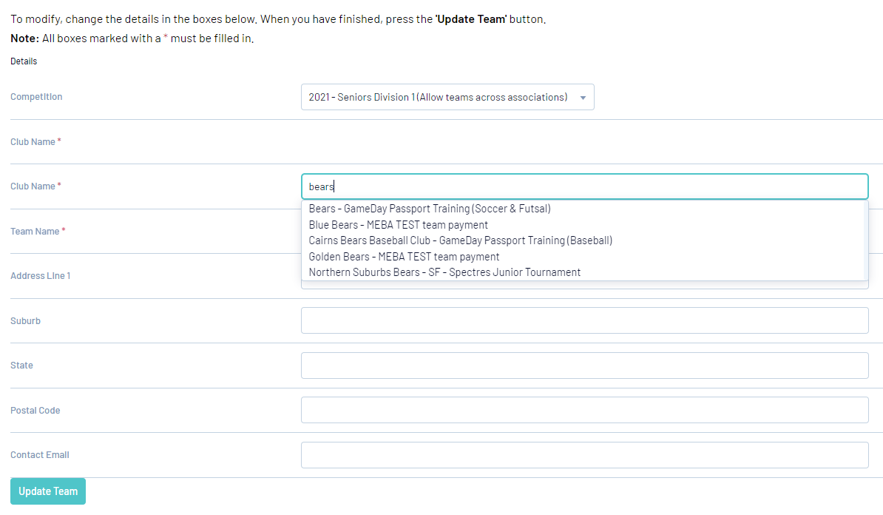Select 'Golden Bears - MEBA TEST team payment'
Image resolution: width=883 pixels, height=515 pixels.
coord(405,257)
